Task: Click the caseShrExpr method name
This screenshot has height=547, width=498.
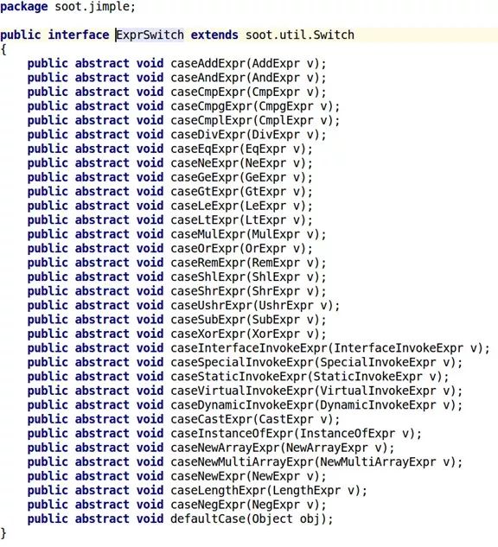Action: [x=208, y=291]
